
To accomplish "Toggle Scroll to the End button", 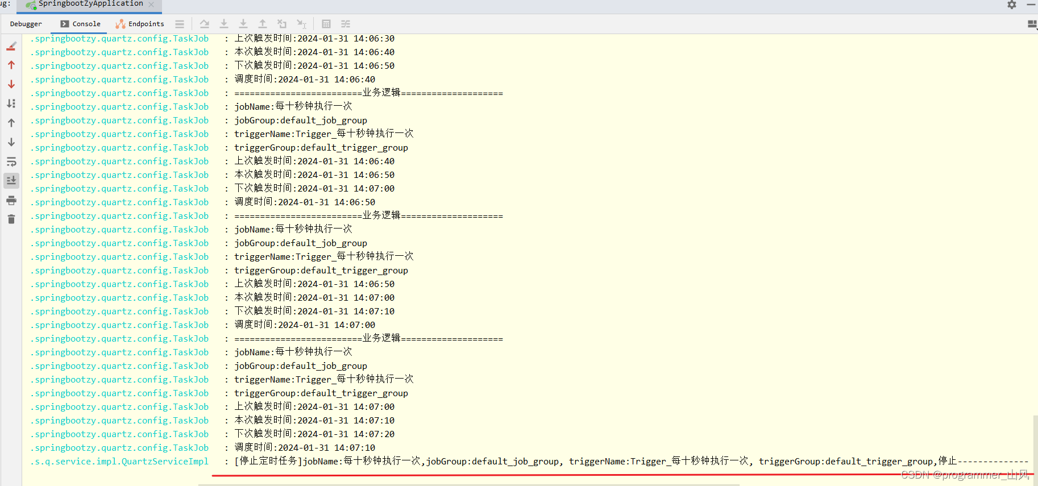I will point(11,181).
